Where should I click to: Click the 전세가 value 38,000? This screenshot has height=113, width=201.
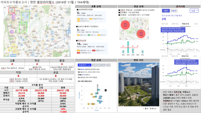[x=63, y=96]
